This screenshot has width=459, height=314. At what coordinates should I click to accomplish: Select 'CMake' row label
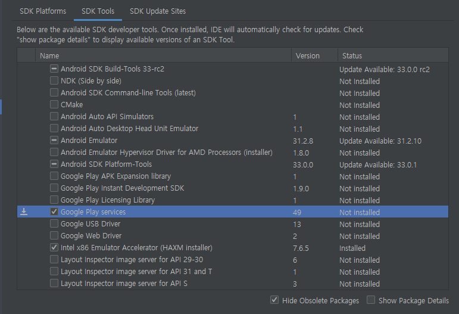pos(71,105)
